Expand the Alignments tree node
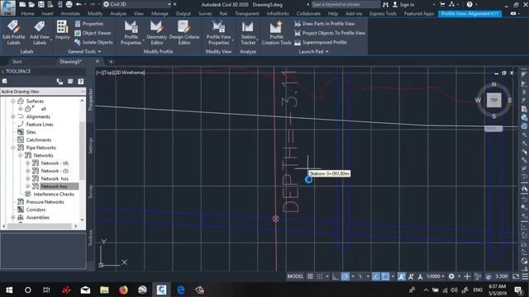 (13, 116)
